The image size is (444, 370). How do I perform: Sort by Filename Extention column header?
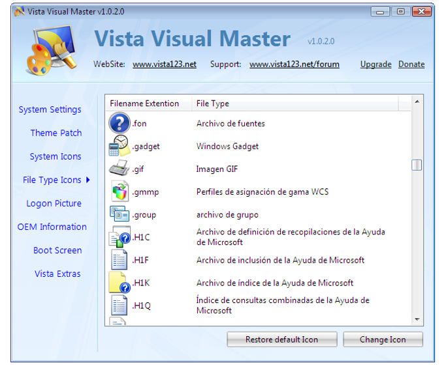(149, 104)
